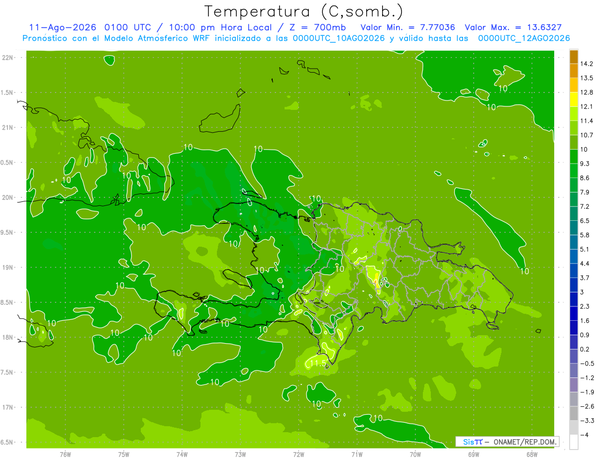Viewport: 597px width, 461px height.
Task: Click the legend value "5.1"
Action: (x=586, y=249)
